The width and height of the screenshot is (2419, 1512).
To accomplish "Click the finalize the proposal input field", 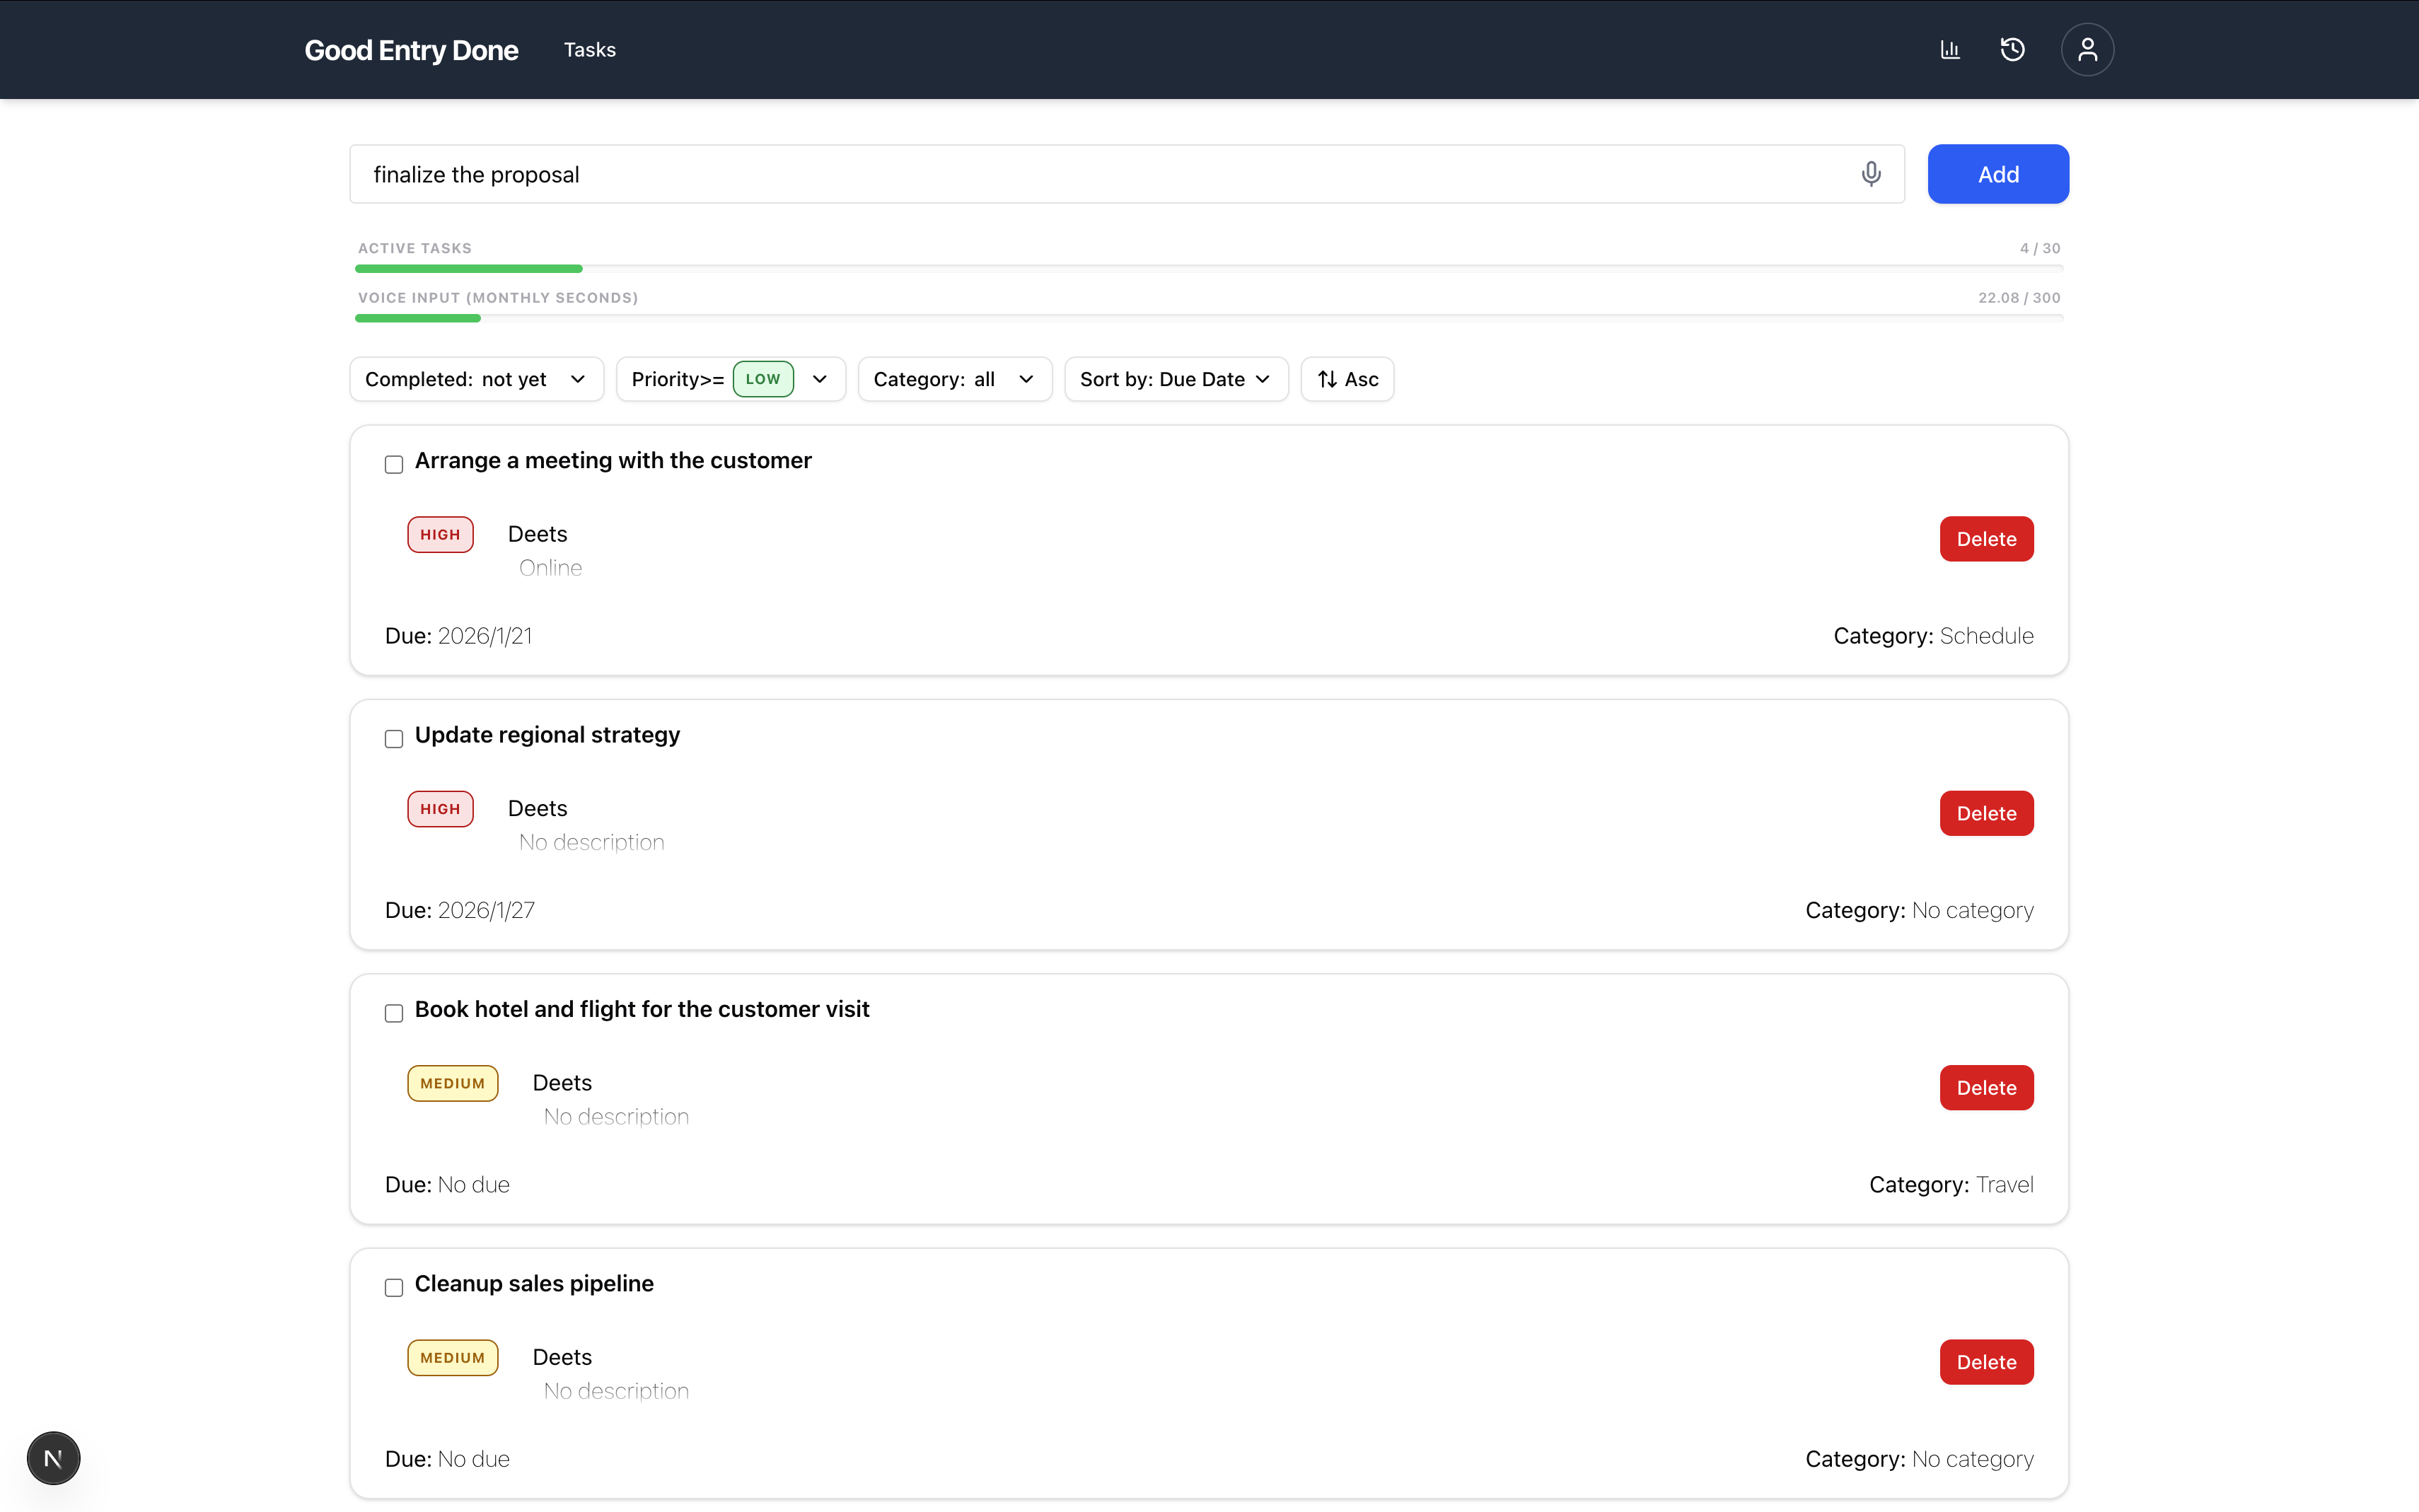I will (x=1100, y=173).
